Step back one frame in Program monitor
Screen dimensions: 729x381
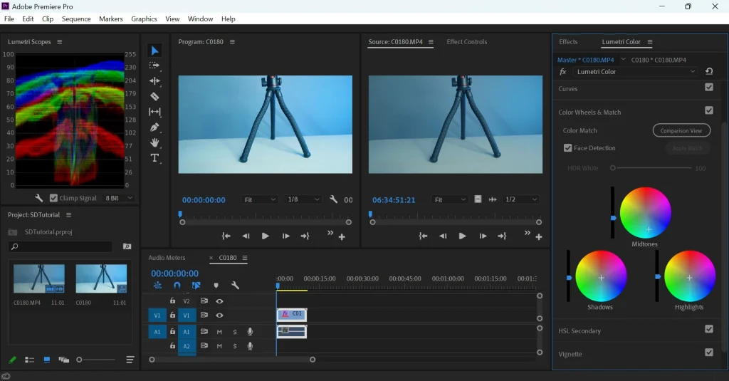[246, 236]
